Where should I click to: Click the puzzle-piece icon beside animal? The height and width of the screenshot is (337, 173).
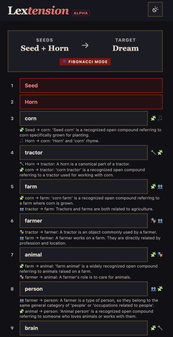point(154,254)
